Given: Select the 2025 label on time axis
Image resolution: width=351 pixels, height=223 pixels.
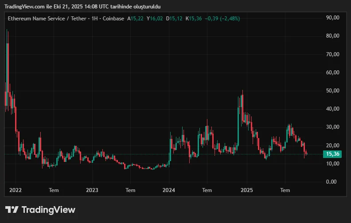Looking at the screenshot, I should [x=246, y=190].
